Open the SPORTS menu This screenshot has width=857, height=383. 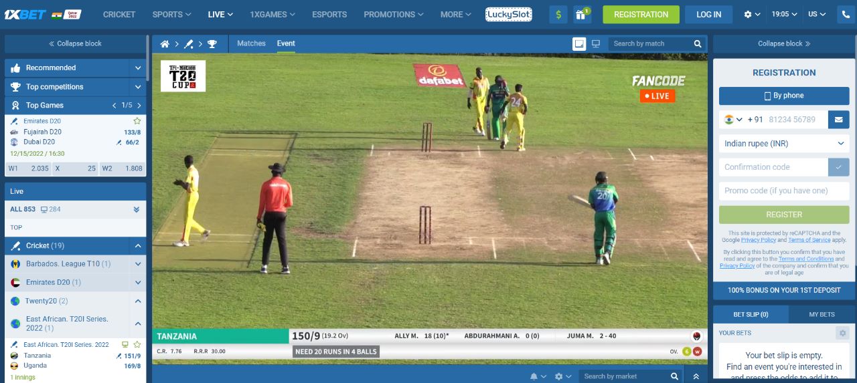pos(171,14)
